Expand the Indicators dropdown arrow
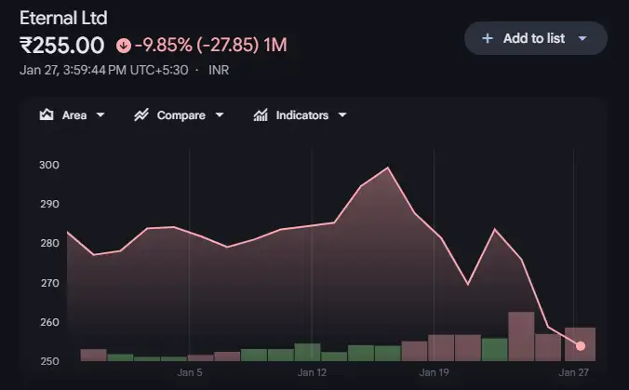The width and height of the screenshot is (629, 390). [x=342, y=115]
